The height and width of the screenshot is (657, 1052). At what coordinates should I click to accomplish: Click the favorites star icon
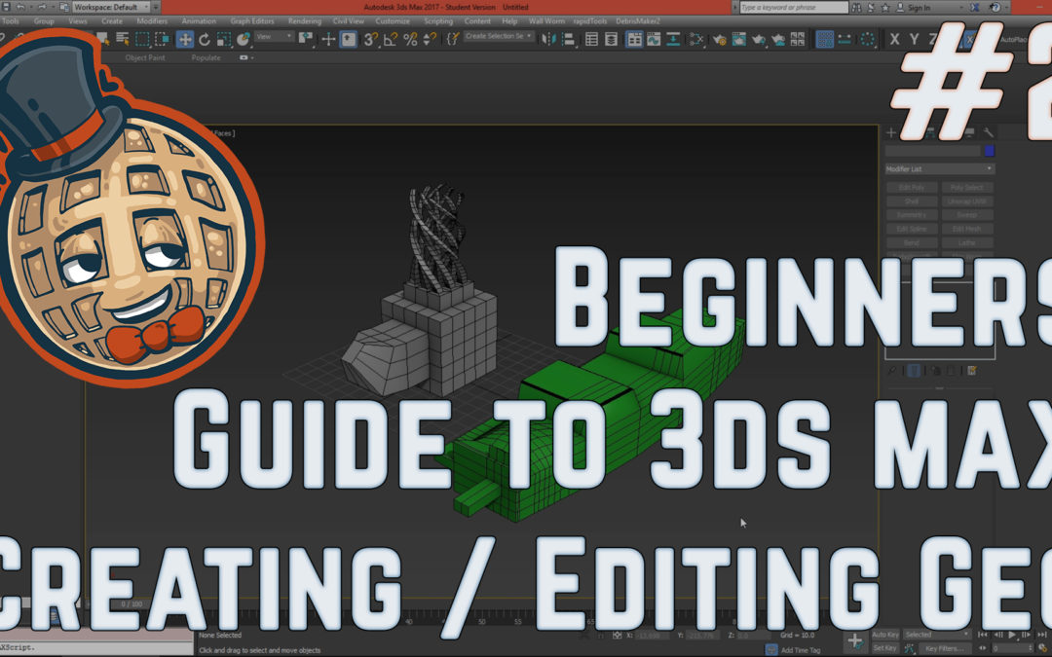(x=884, y=8)
